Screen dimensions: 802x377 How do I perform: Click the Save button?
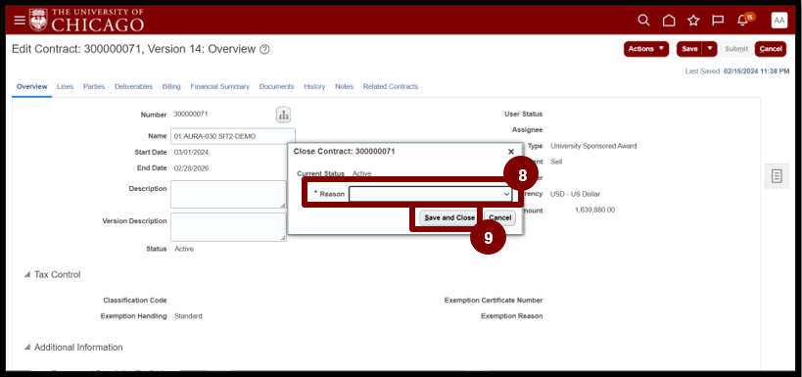click(x=689, y=49)
